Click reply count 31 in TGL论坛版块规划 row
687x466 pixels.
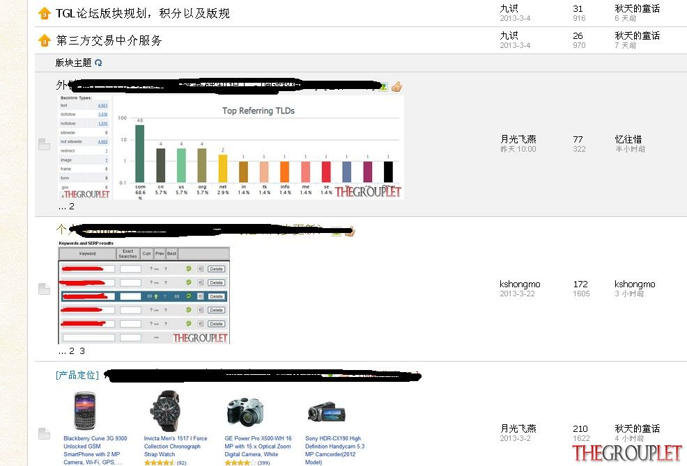pos(578,9)
